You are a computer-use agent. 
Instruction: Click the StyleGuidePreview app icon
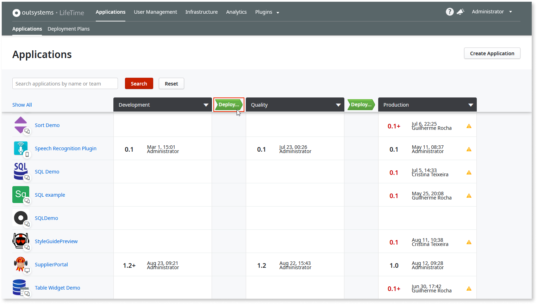(x=21, y=241)
